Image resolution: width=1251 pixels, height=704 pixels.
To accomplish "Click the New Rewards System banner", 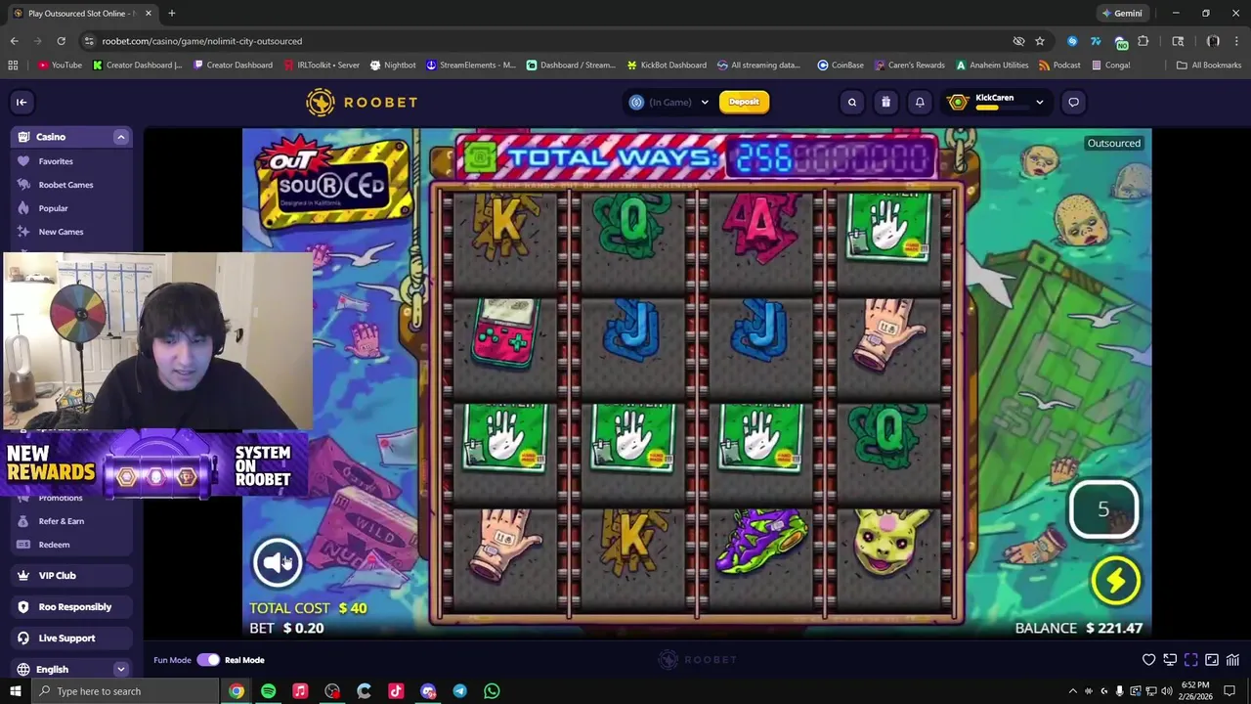I will [x=154, y=465].
